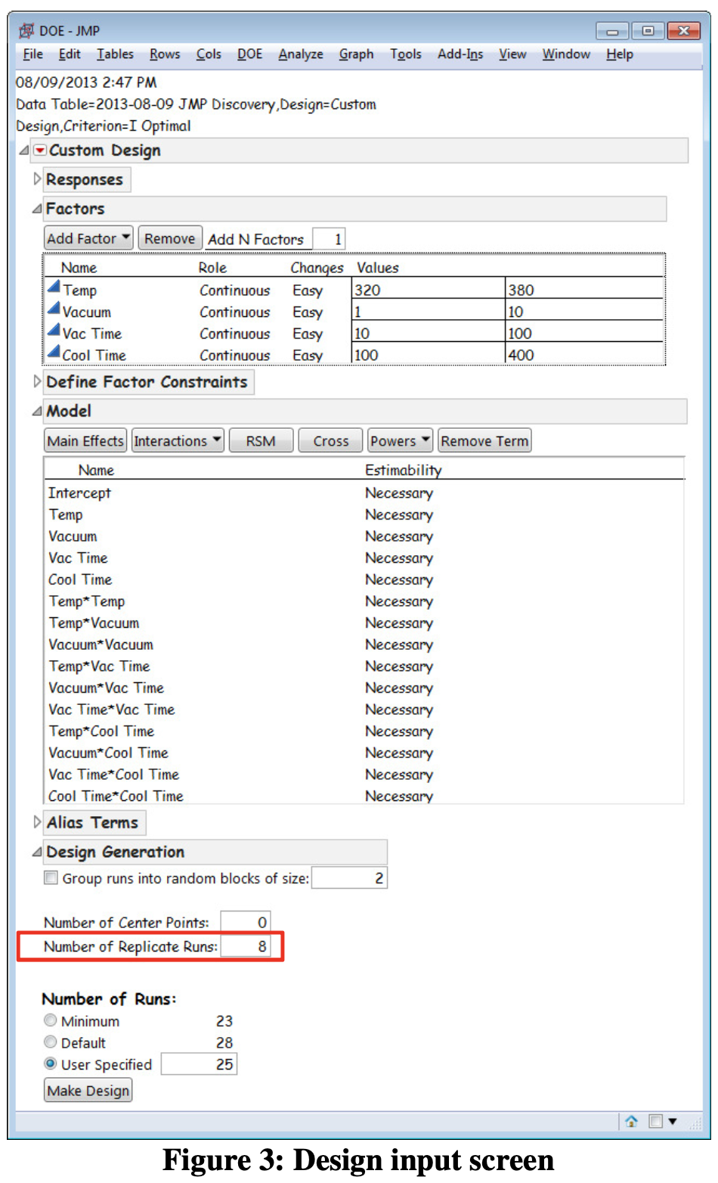Click the blue icon beside Vac Time factor
The height and width of the screenshot is (1183, 718).
(x=54, y=331)
